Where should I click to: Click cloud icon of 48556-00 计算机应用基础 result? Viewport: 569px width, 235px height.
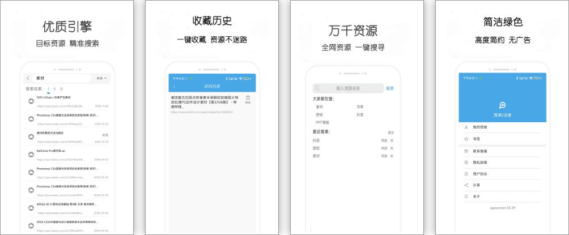[x=31, y=208]
